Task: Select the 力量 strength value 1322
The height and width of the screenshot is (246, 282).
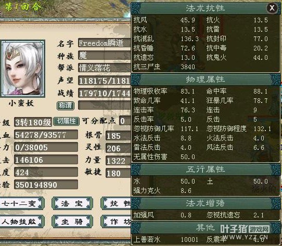Action: (118, 161)
